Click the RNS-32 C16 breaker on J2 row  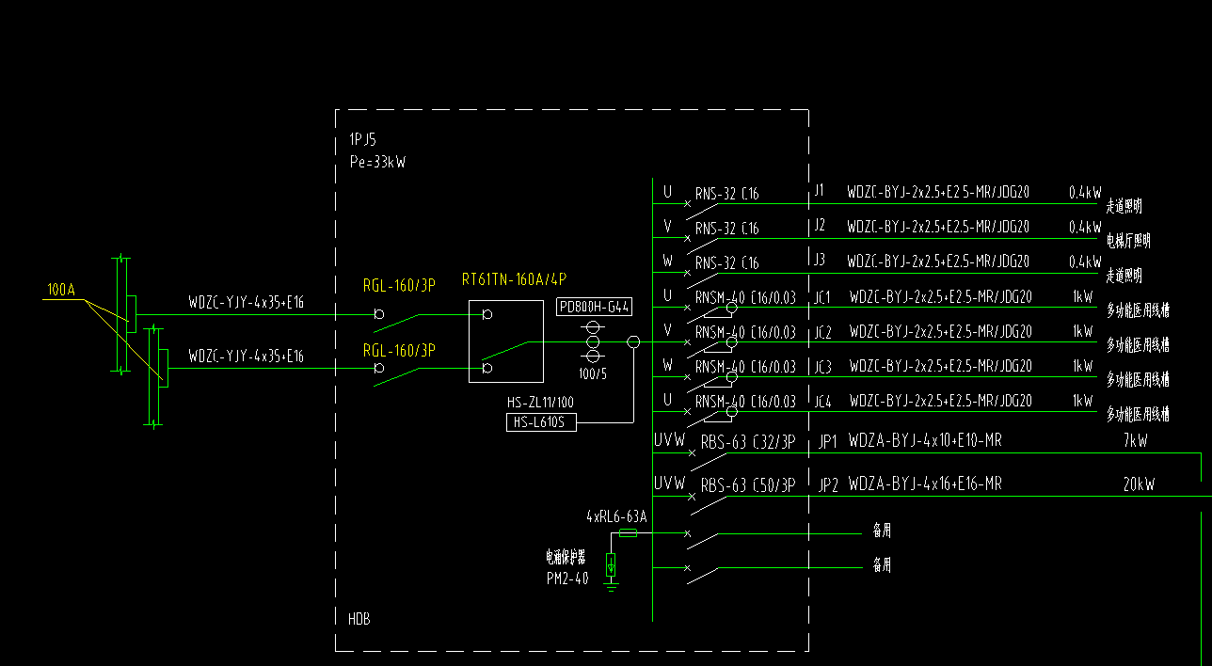(x=726, y=229)
